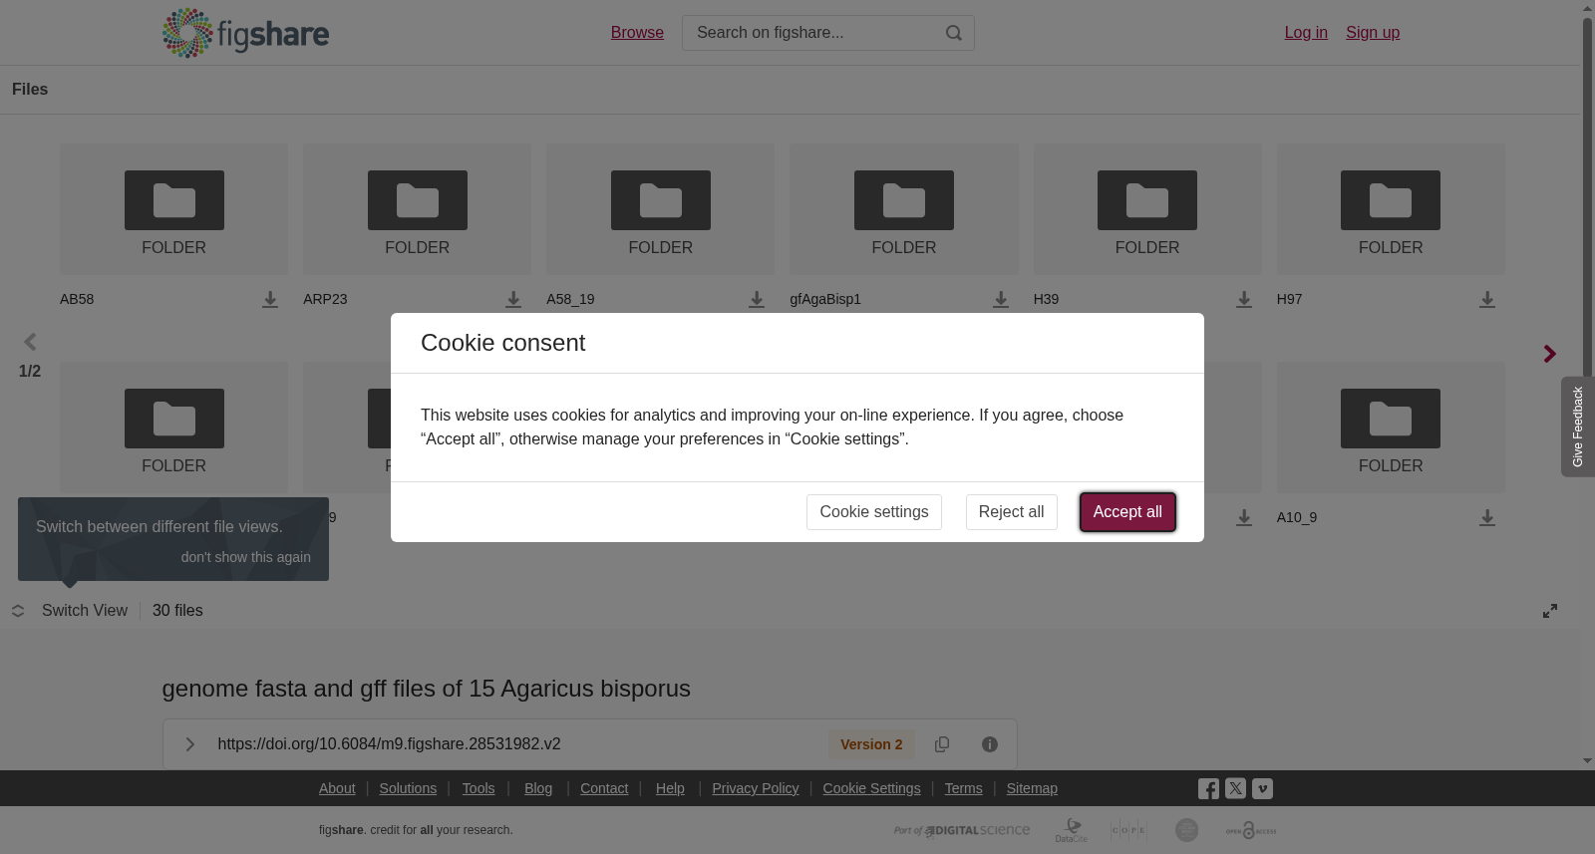
Task: Download the A58_19 folder
Action: tap(757, 299)
